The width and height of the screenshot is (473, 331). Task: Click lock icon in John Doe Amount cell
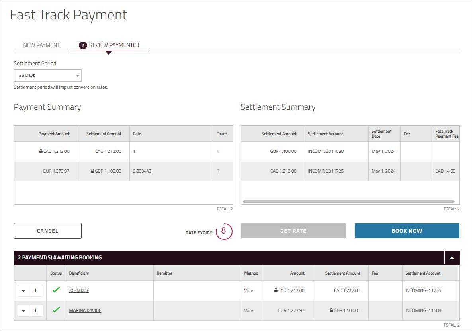click(x=276, y=290)
